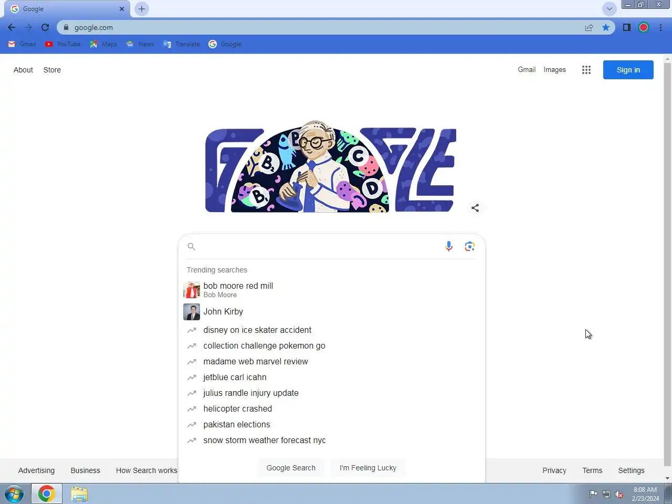Open the Gmail bookmark
The width and height of the screenshot is (672, 504).
pyautogui.click(x=22, y=44)
